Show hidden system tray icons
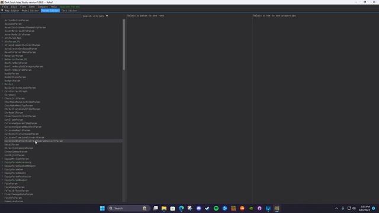 [x=336, y=208]
